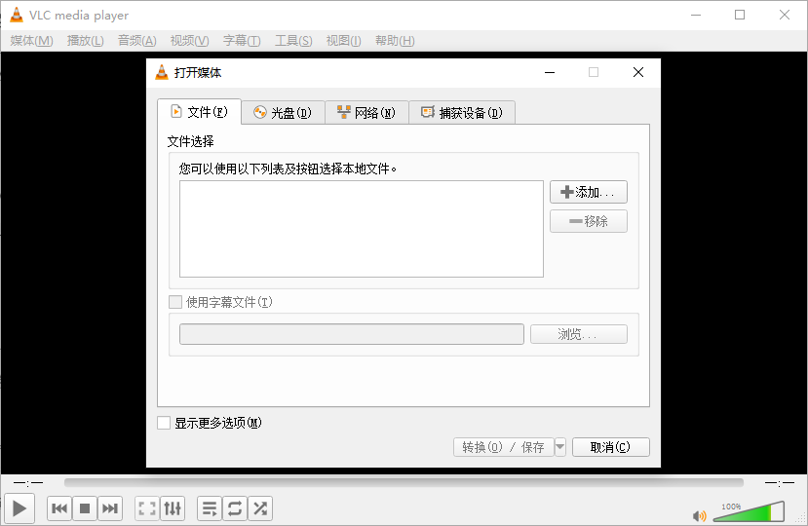Skip to next media track
The height and width of the screenshot is (526, 808).
point(110,508)
